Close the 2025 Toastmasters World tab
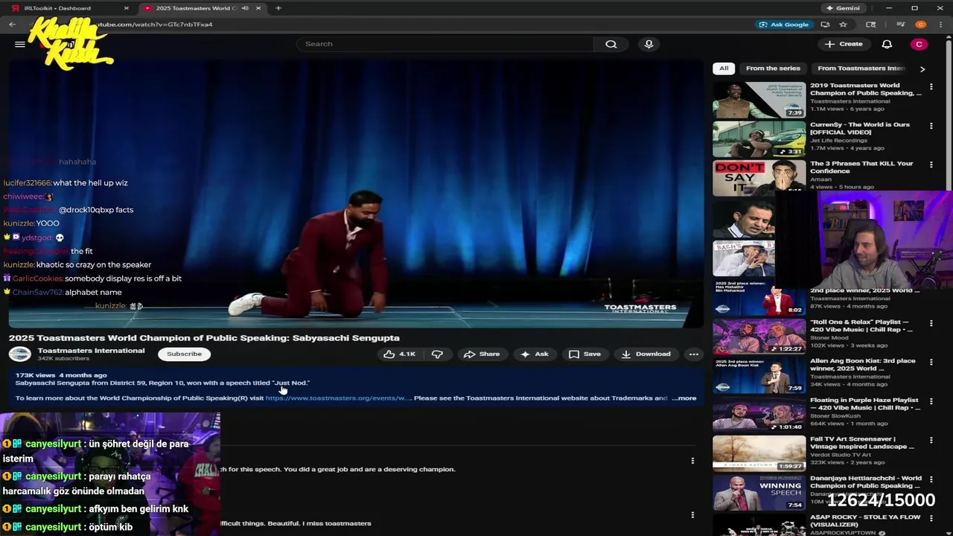Viewport: 953px width, 536px height. click(x=258, y=8)
